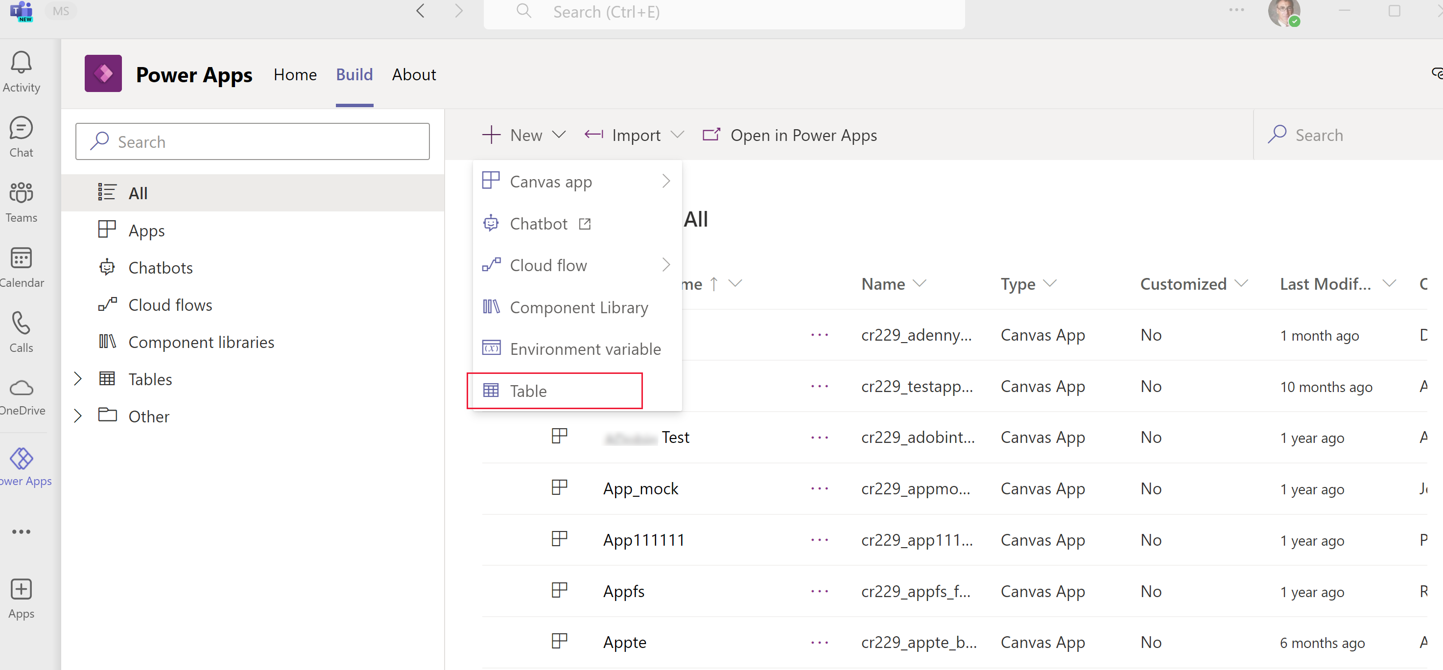Select the Home tab
The height and width of the screenshot is (670, 1443).
pos(294,74)
